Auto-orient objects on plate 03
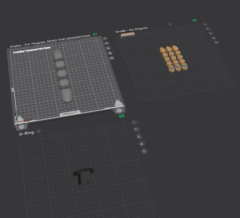 139,136
